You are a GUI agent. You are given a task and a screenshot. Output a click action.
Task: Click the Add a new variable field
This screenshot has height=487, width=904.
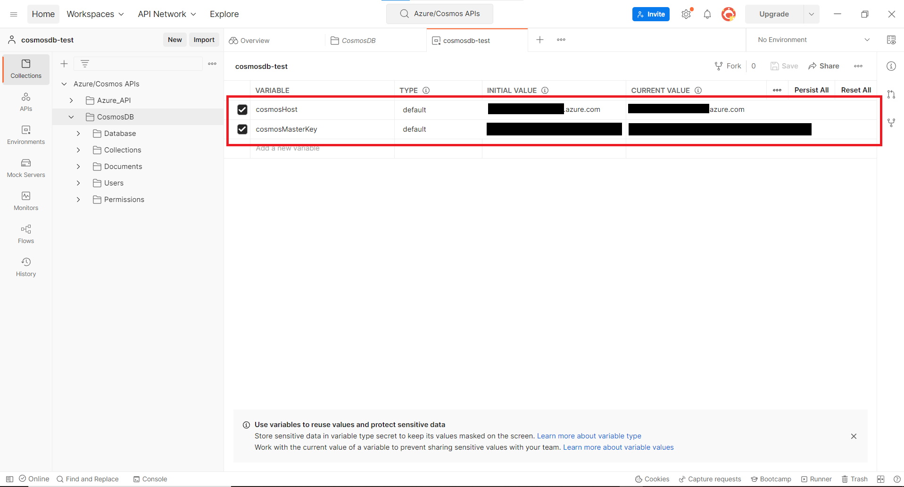[322, 149]
